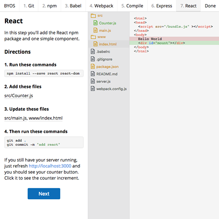
Task: Open the 4. Webpack tab
Action: pos(101,6)
